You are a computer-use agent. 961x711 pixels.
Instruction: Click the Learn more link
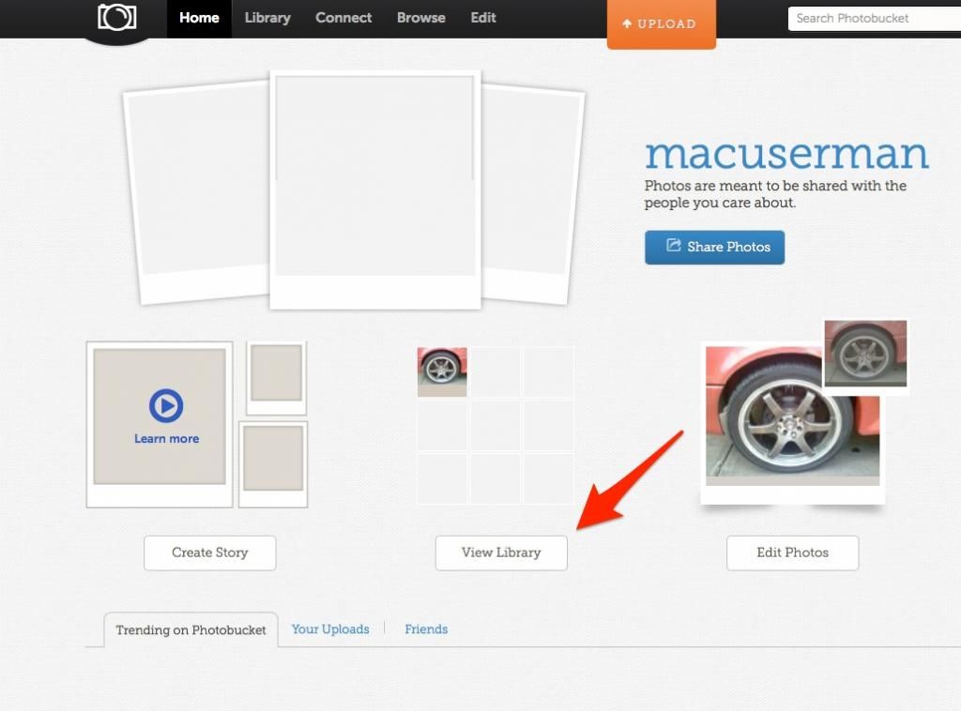[166, 438]
